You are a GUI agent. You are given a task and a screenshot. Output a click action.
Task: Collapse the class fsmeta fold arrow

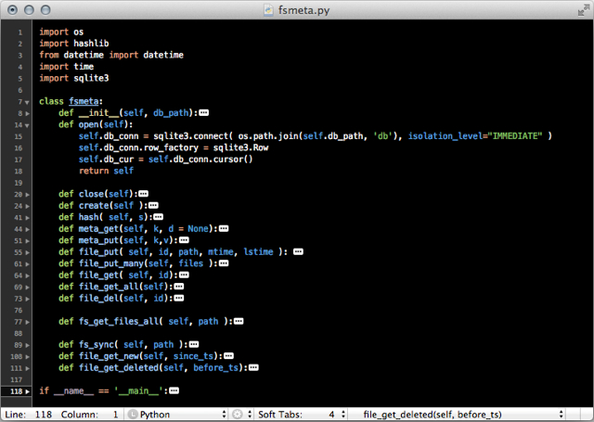27,102
